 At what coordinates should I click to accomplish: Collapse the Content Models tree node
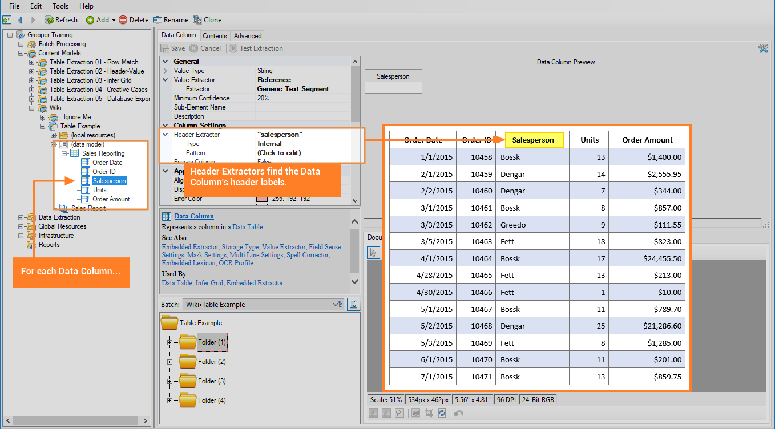point(21,53)
